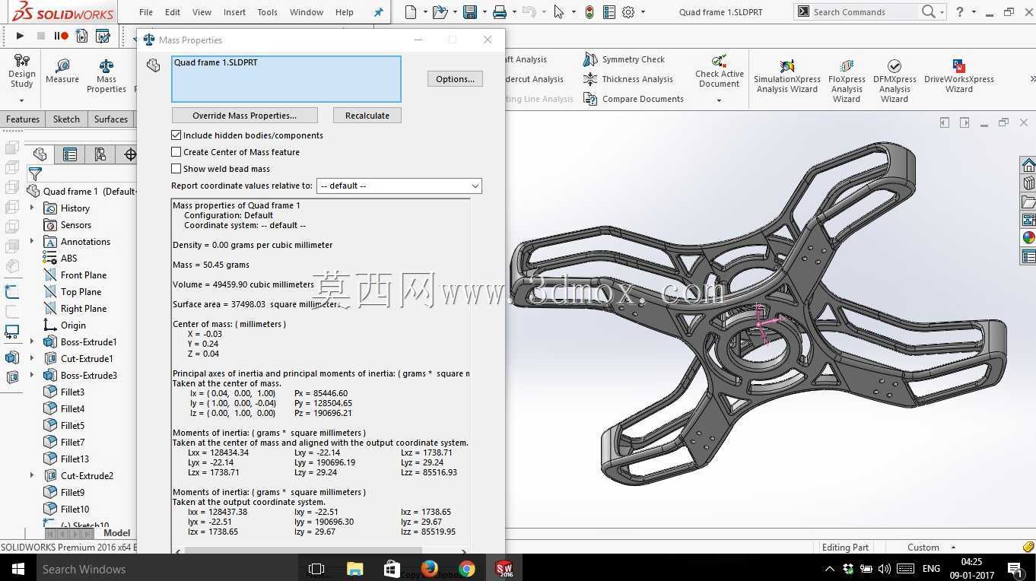Click the Mass Properties ribbon tool
This screenshot has width=1036, height=581.
pyautogui.click(x=106, y=76)
